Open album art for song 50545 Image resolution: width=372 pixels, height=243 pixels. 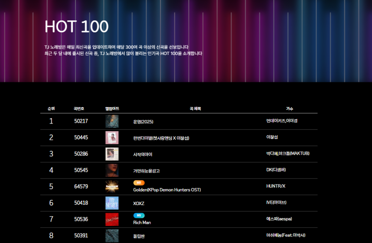tap(112, 170)
